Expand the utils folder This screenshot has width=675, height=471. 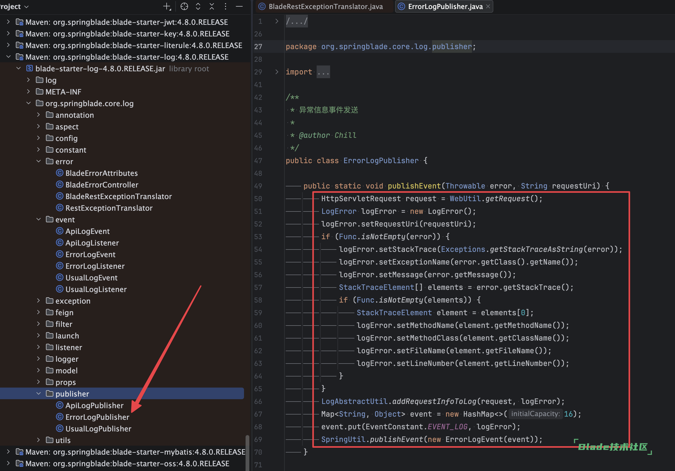(x=39, y=440)
